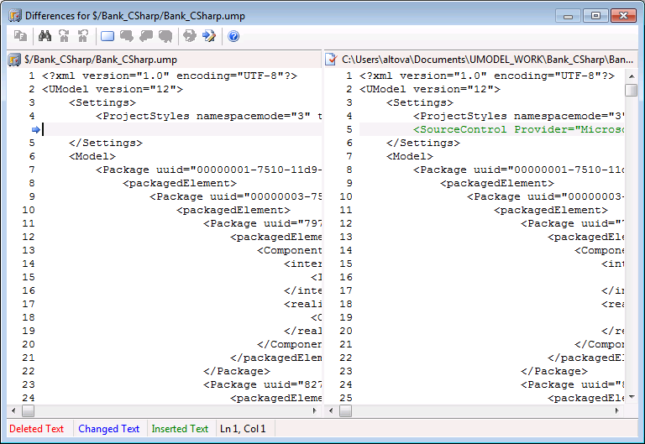Screen dimensions: 645x444
Task: Click the right pane vertical scrollbar thumb
Action: [631, 91]
